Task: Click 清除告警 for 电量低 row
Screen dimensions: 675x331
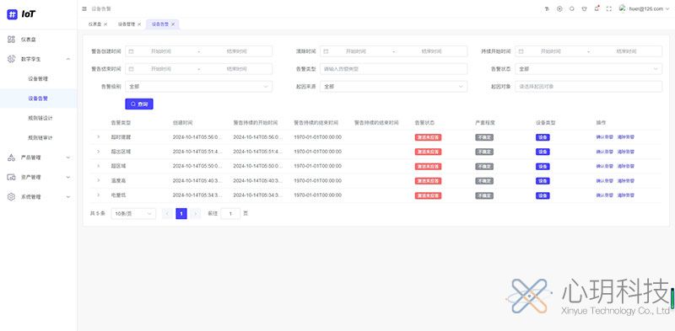Action: pyautogui.click(x=626, y=195)
